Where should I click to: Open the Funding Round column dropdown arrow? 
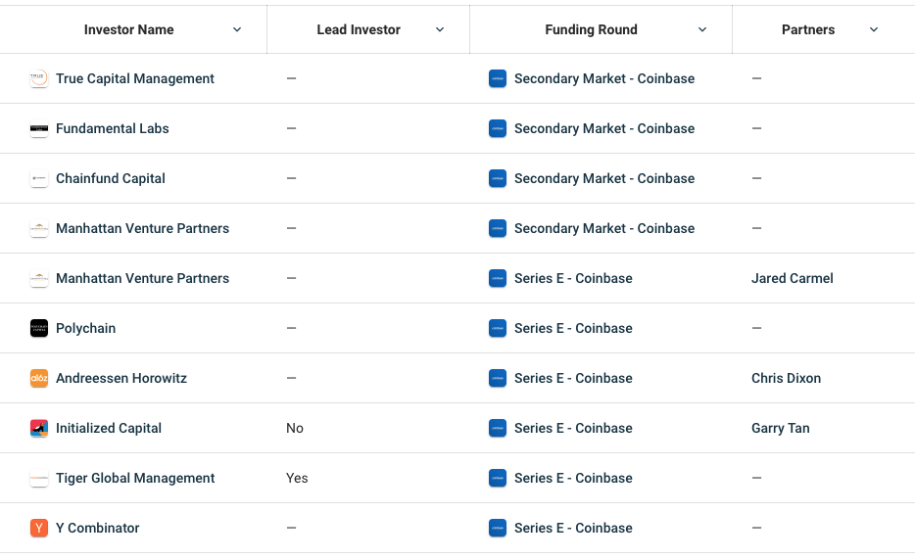(702, 30)
